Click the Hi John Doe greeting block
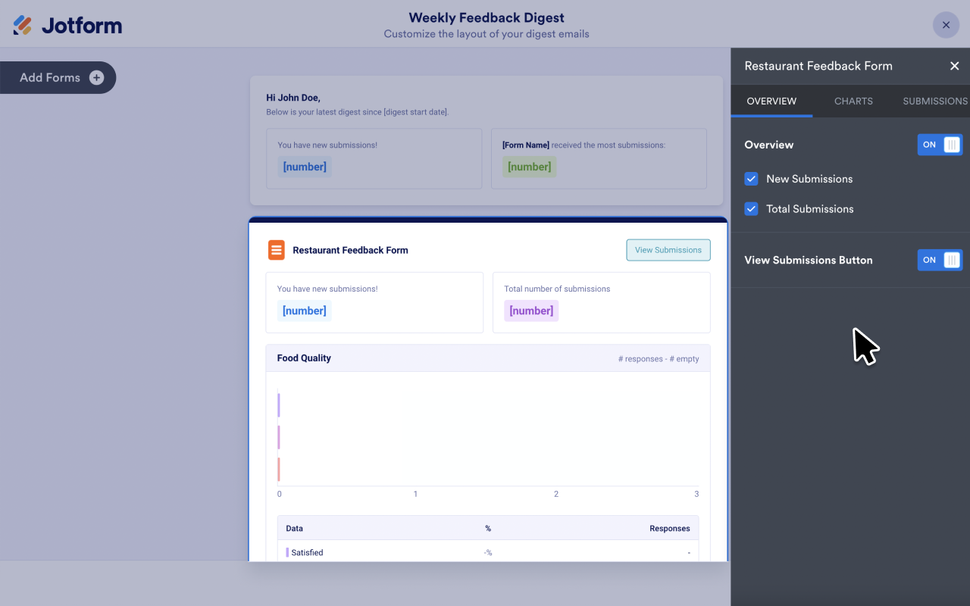 [x=293, y=98]
